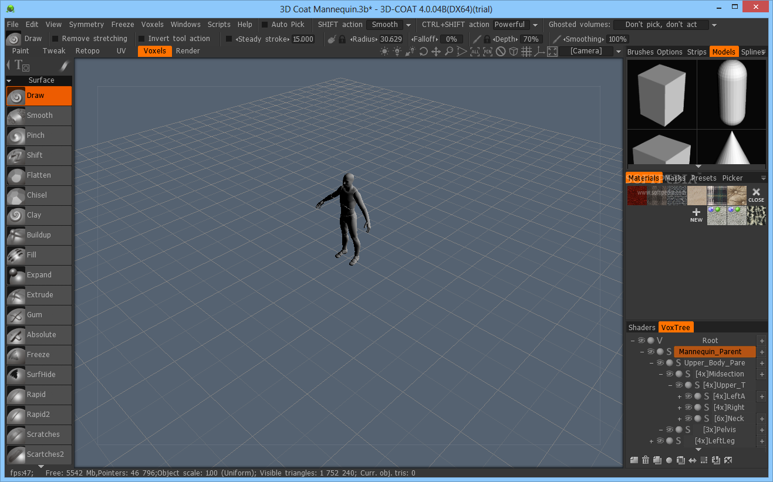Select the cube model thumbnail
This screenshot has height=482, width=773.
(661, 94)
